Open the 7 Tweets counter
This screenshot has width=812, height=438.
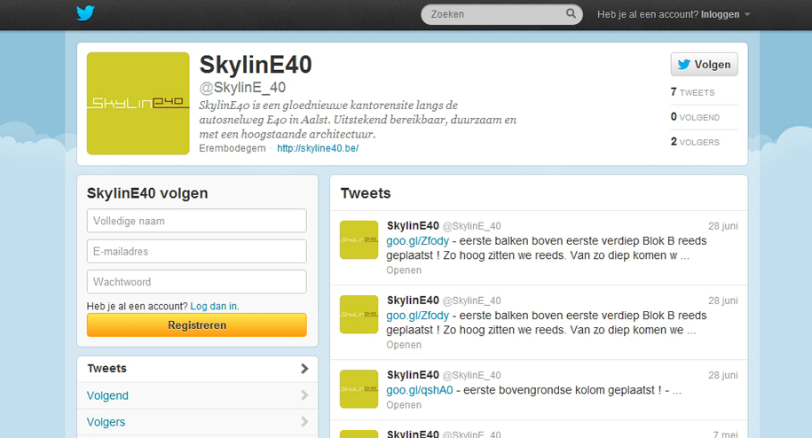coord(692,92)
